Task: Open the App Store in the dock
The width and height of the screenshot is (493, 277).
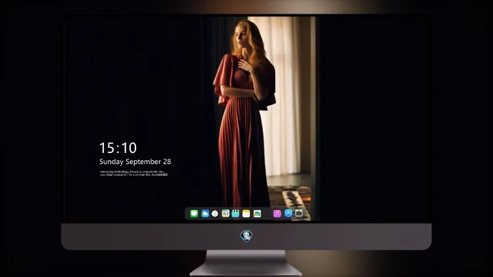Action: [x=289, y=213]
